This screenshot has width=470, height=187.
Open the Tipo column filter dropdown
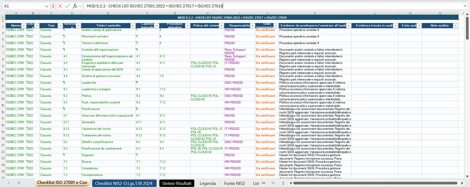tap(60, 26)
